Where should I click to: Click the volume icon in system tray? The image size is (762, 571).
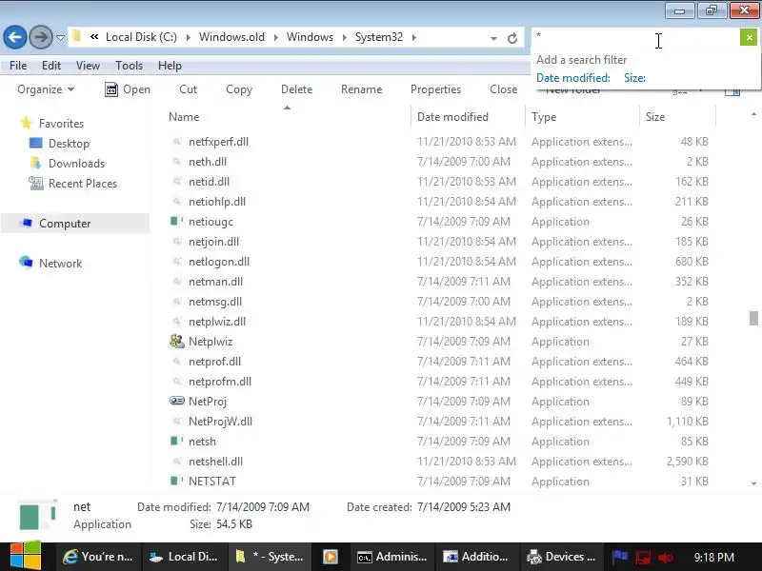665,558
